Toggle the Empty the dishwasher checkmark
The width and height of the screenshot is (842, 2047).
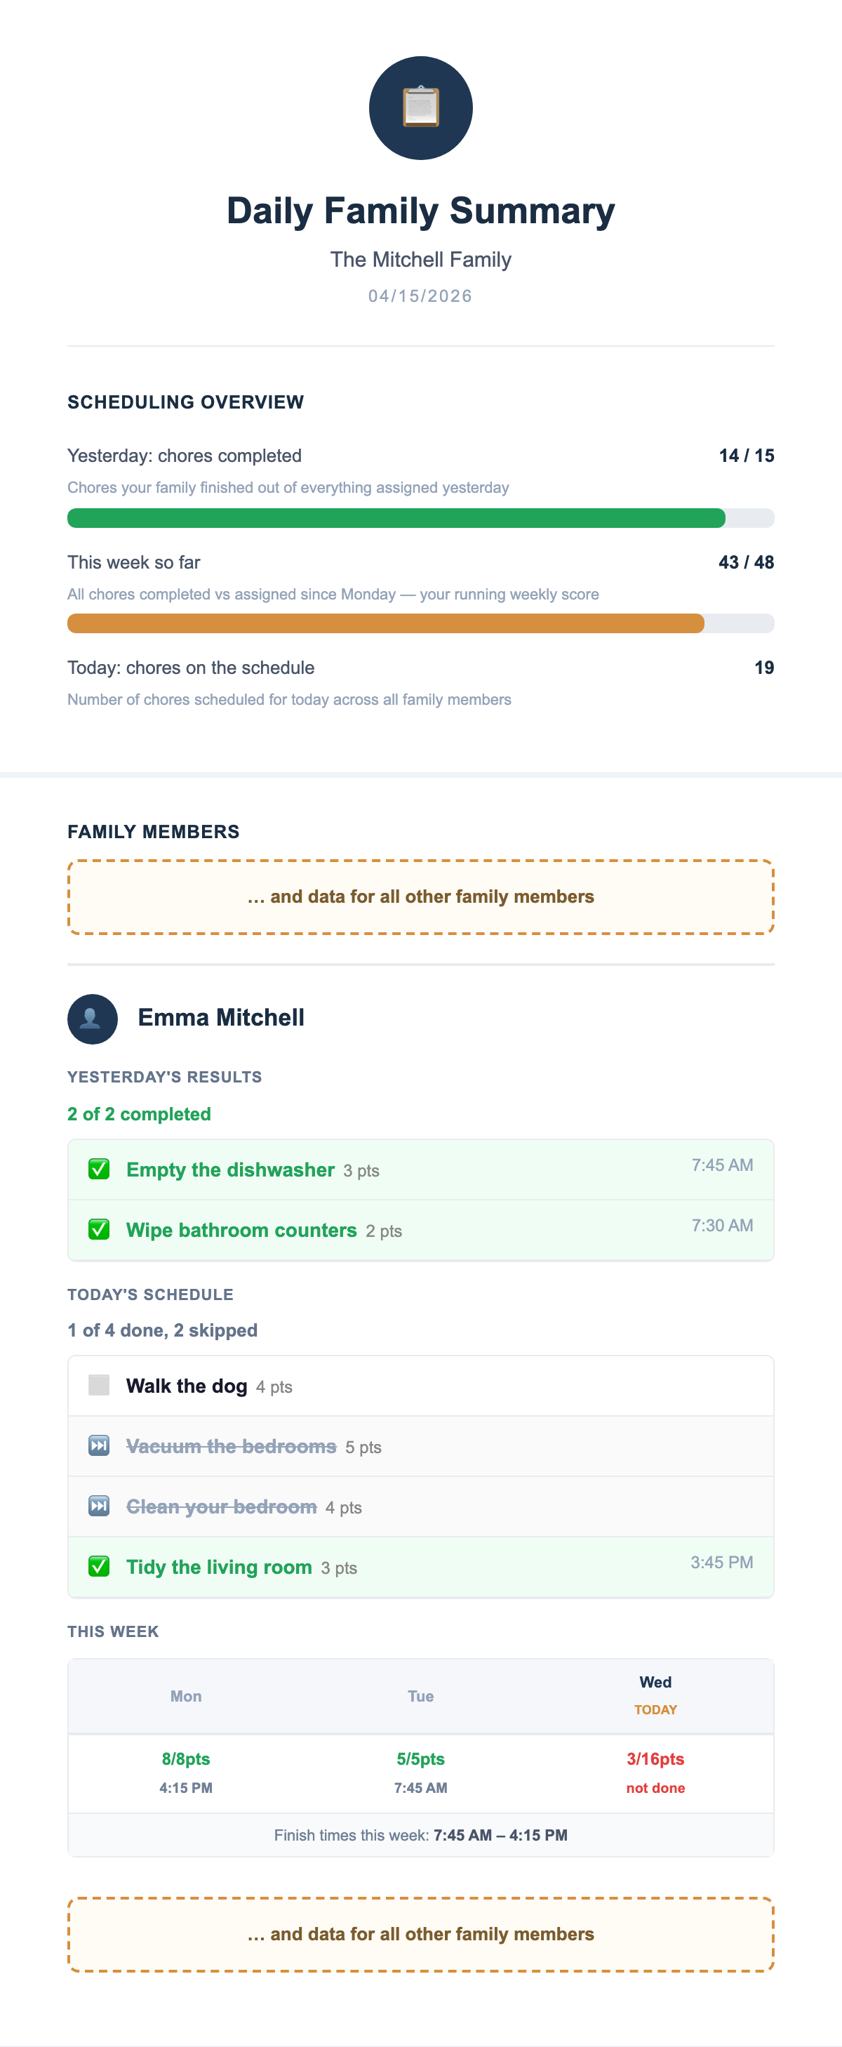[x=98, y=1169]
